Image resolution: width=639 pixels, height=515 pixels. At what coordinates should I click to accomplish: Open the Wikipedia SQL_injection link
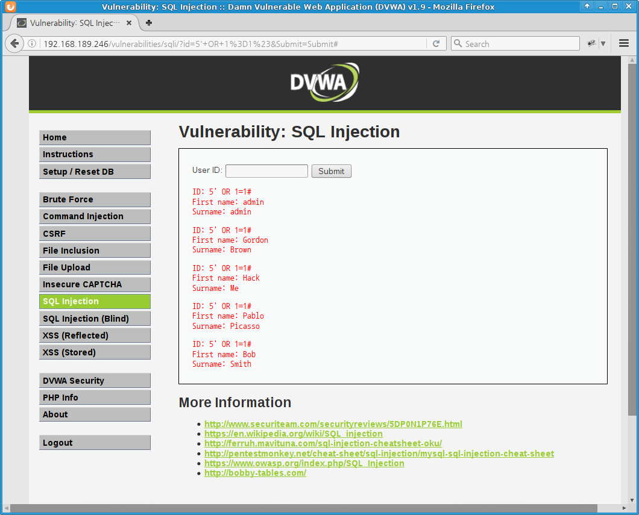[x=294, y=434]
